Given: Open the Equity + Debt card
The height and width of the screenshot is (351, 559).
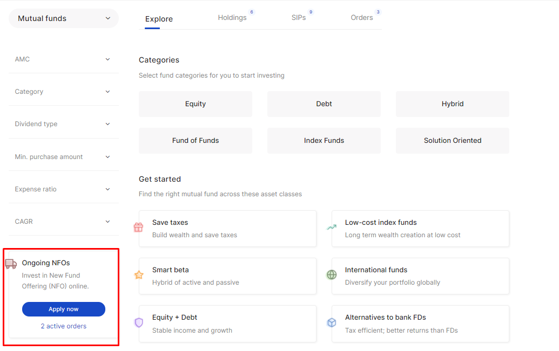Looking at the screenshot, I should 227,324.
